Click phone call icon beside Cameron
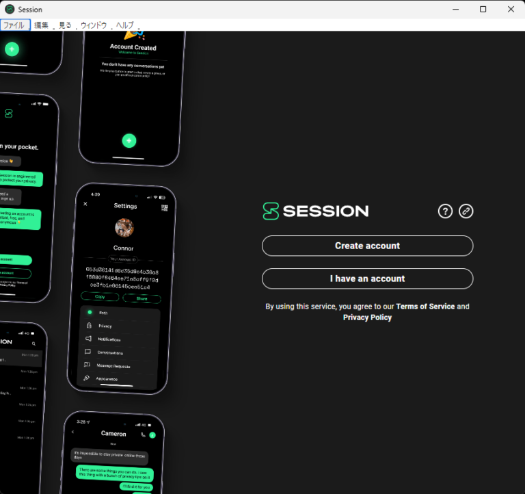The height and width of the screenshot is (494, 525). (x=143, y=434)
